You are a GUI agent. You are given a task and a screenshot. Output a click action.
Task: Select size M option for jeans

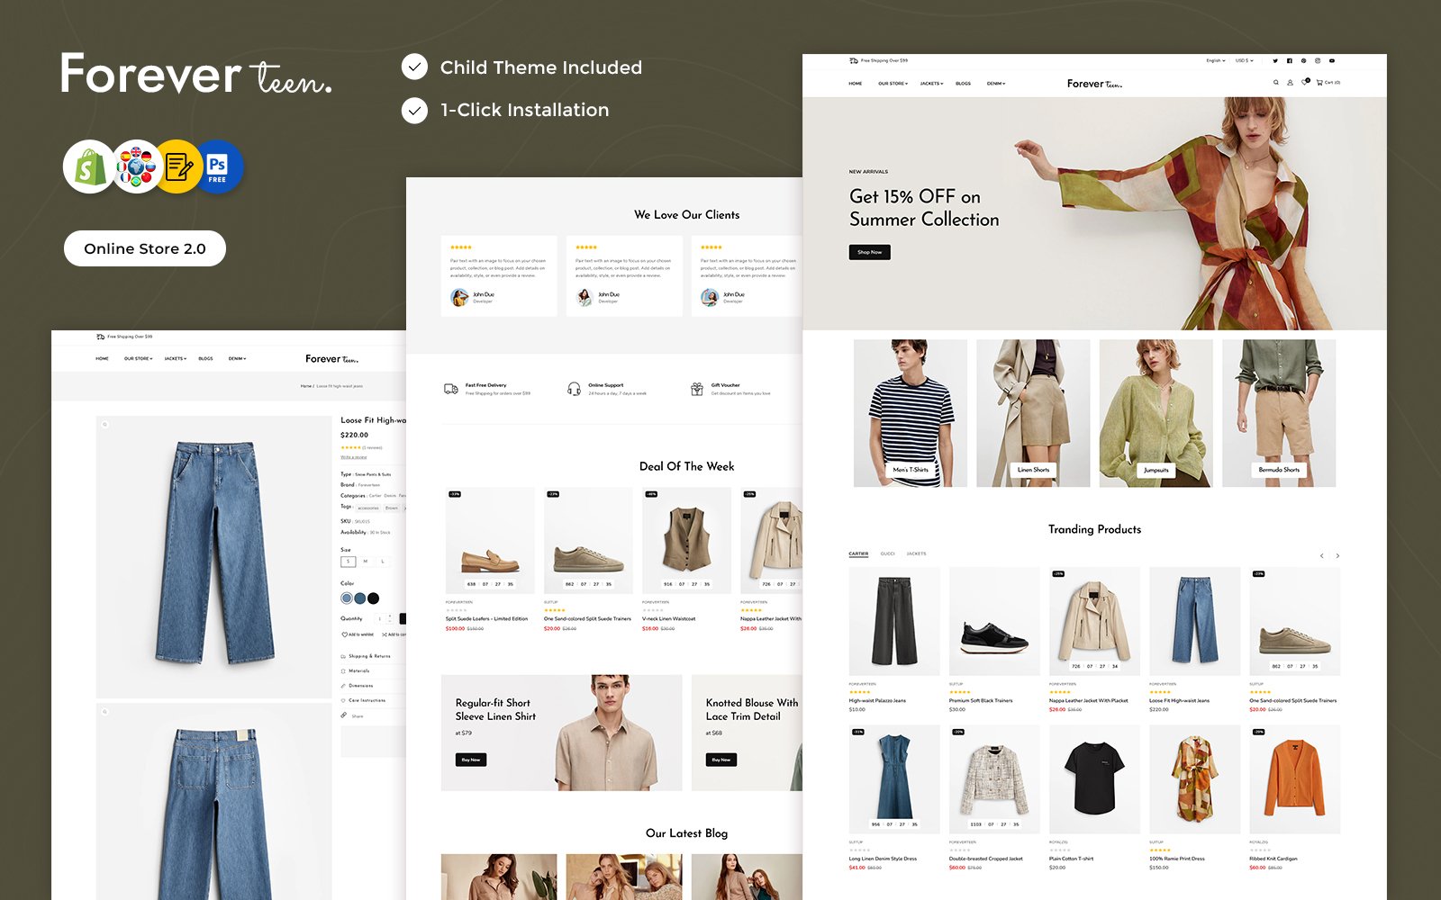click(365, 562)
